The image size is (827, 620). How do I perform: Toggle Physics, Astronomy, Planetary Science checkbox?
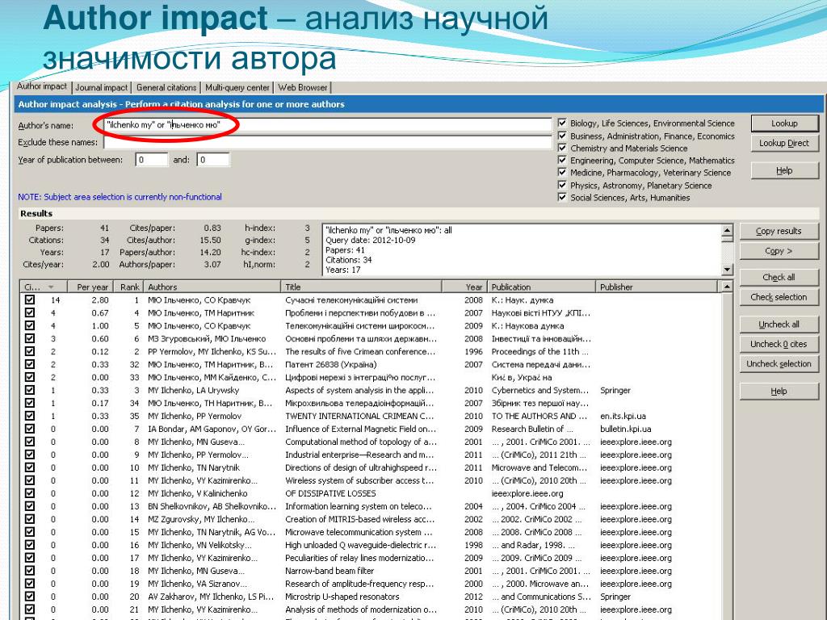[562, 185]
